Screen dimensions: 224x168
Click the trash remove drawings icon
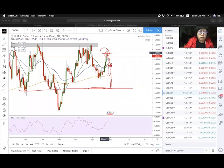4,123
